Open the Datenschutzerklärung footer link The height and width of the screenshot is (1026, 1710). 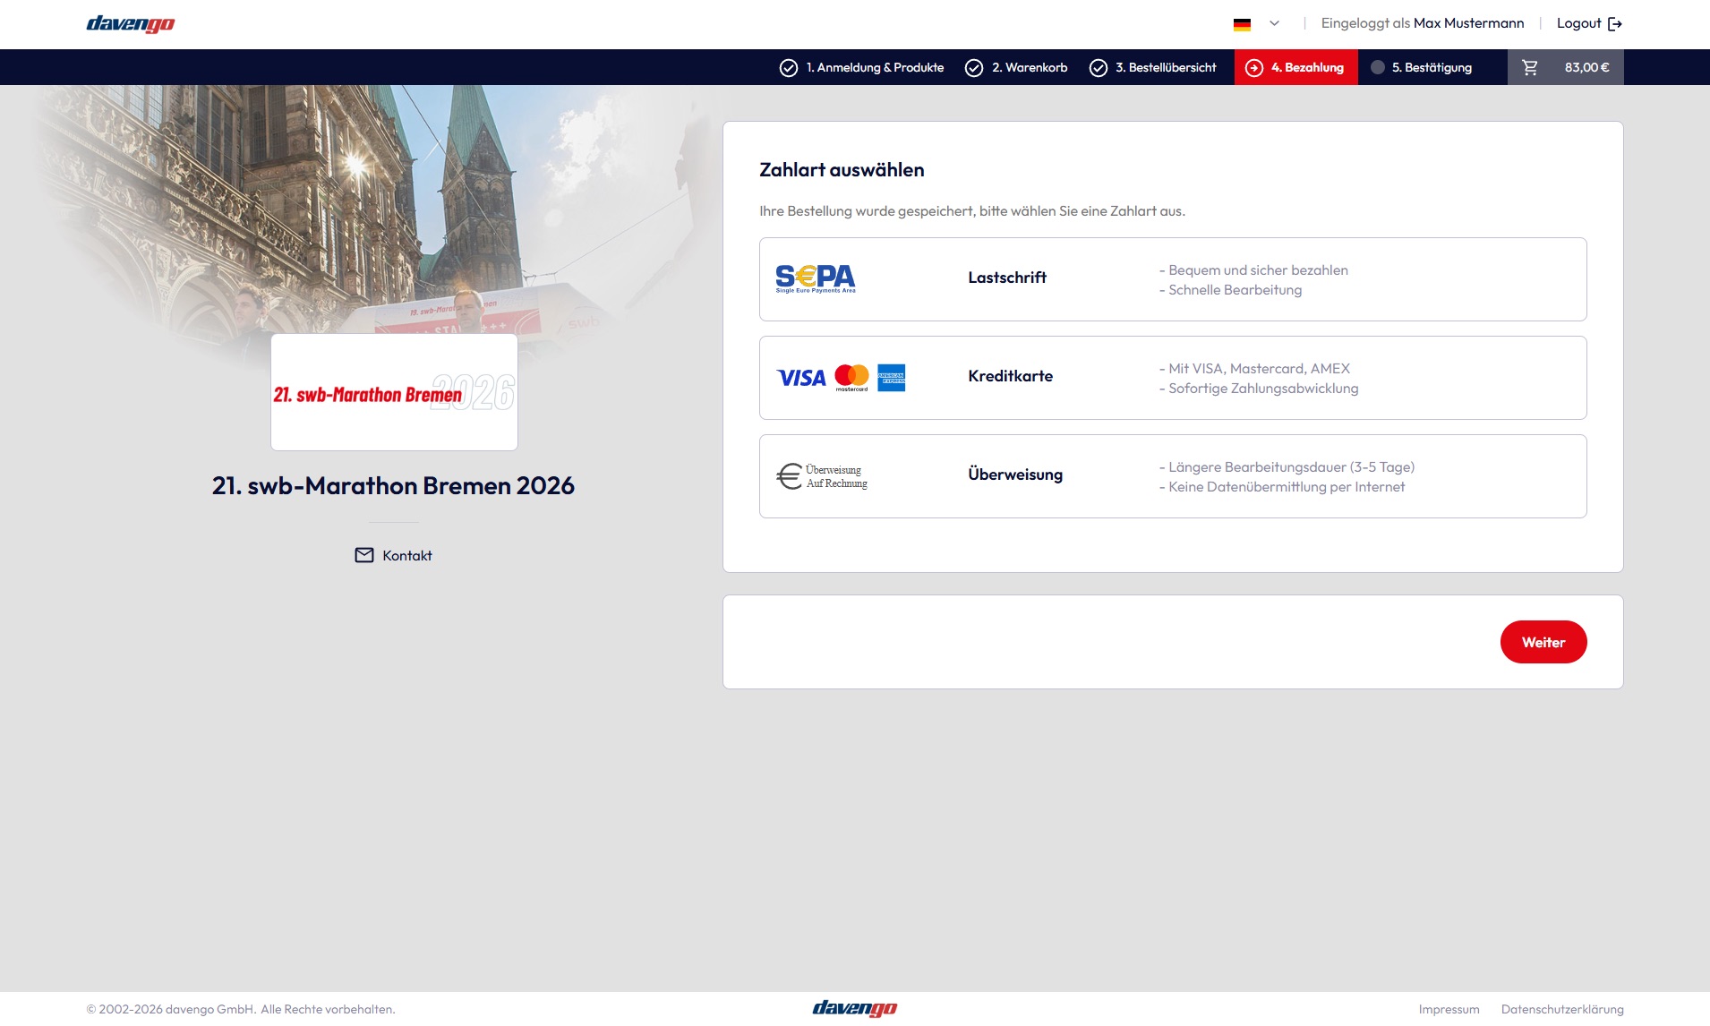click(1561, 1009)
